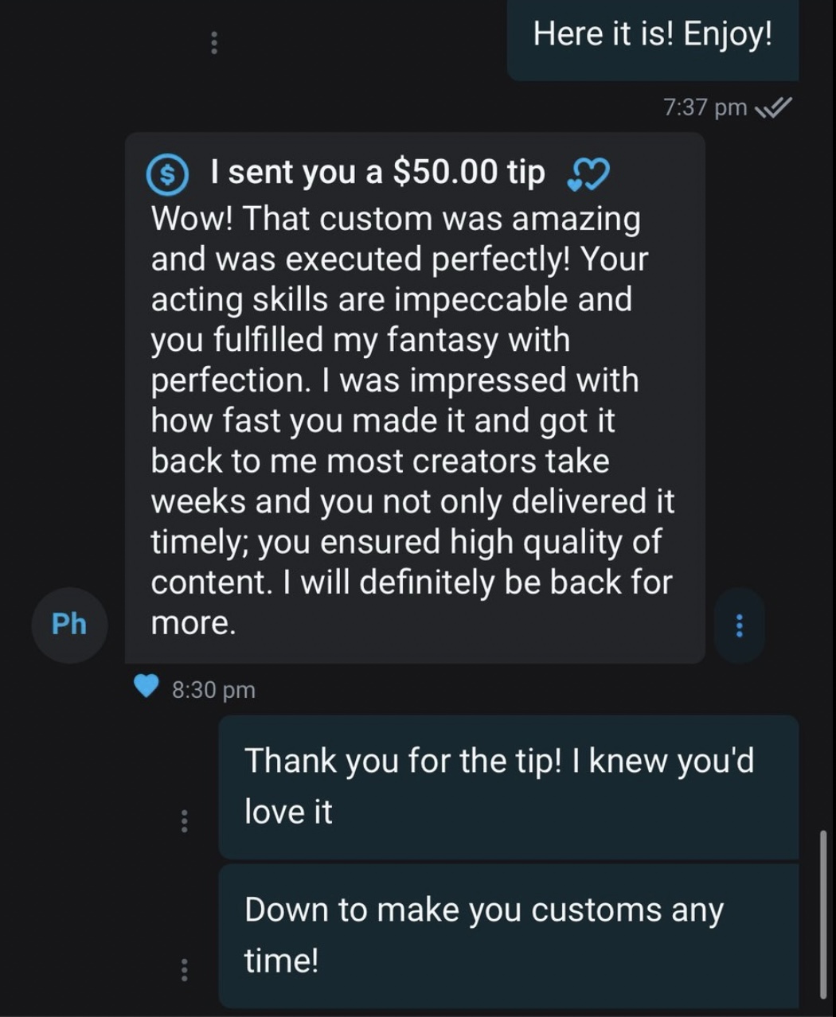Click the double-checkmark read receipt icon
836x1017 pixels.
pos(772,107)
